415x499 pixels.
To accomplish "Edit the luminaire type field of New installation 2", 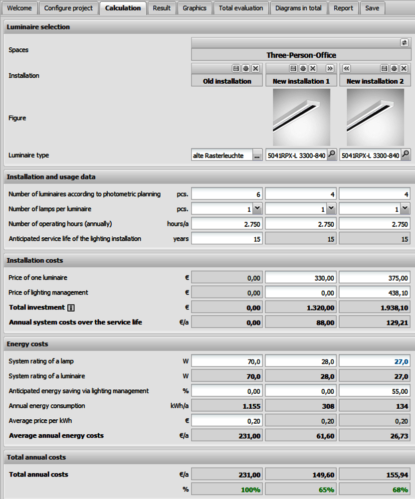I will [370, 156].
